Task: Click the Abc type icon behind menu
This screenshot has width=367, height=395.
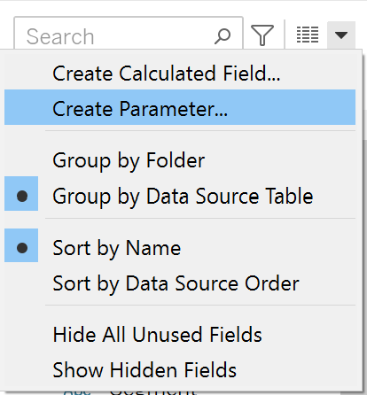Action: coord(77,392)
